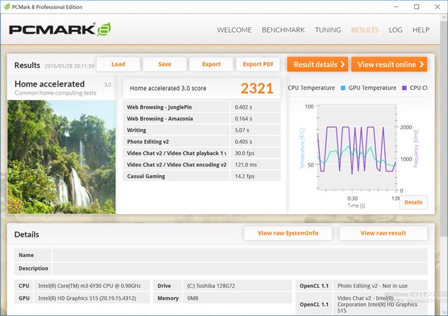
Task: Click the PCMark 8 title bar app icon
Action: [x=6, y=7]
